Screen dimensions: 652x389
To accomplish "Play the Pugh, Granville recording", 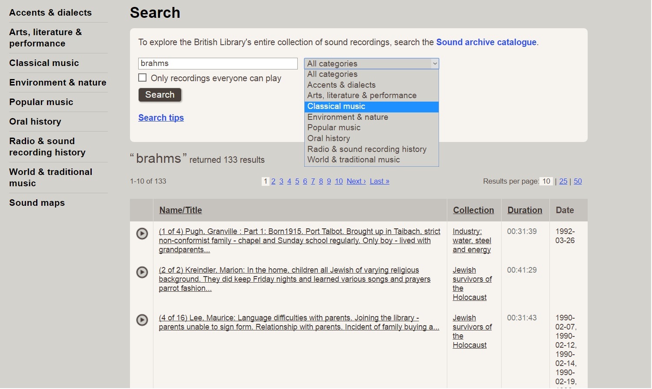I will pos(142,234).
